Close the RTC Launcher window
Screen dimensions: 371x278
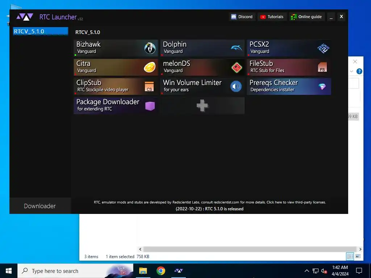click(341, 17)
